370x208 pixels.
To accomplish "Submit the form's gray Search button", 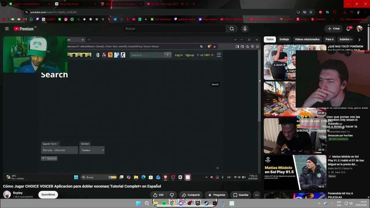I will (x=49, y=159).
